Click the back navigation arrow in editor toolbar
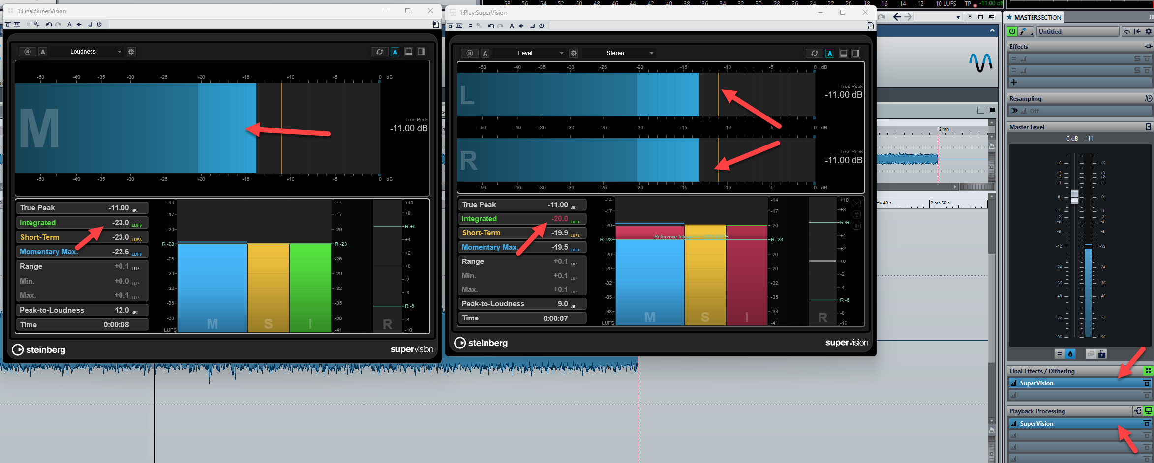1154x463 pixels. [897, 17]
